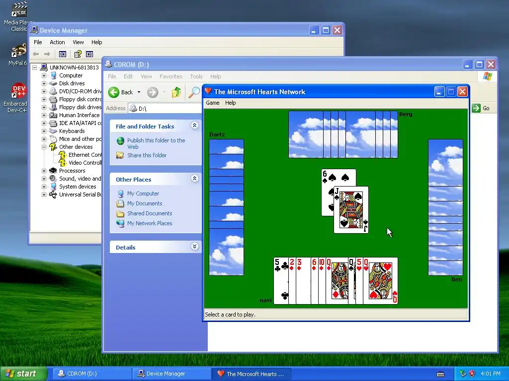The image size is (509, 381).
Task: Click the Address bar showing D:\
Action: (x=165, y=109)
